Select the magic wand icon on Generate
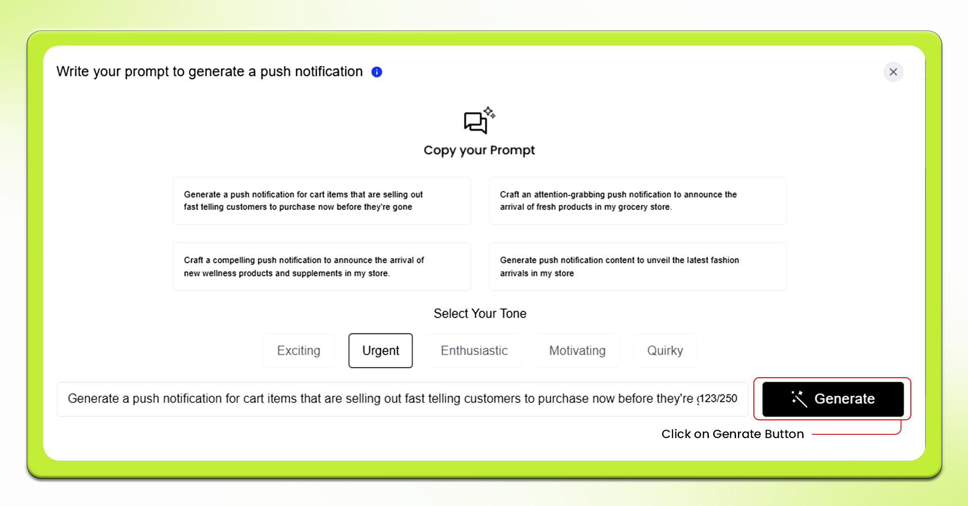 point(800,399)
